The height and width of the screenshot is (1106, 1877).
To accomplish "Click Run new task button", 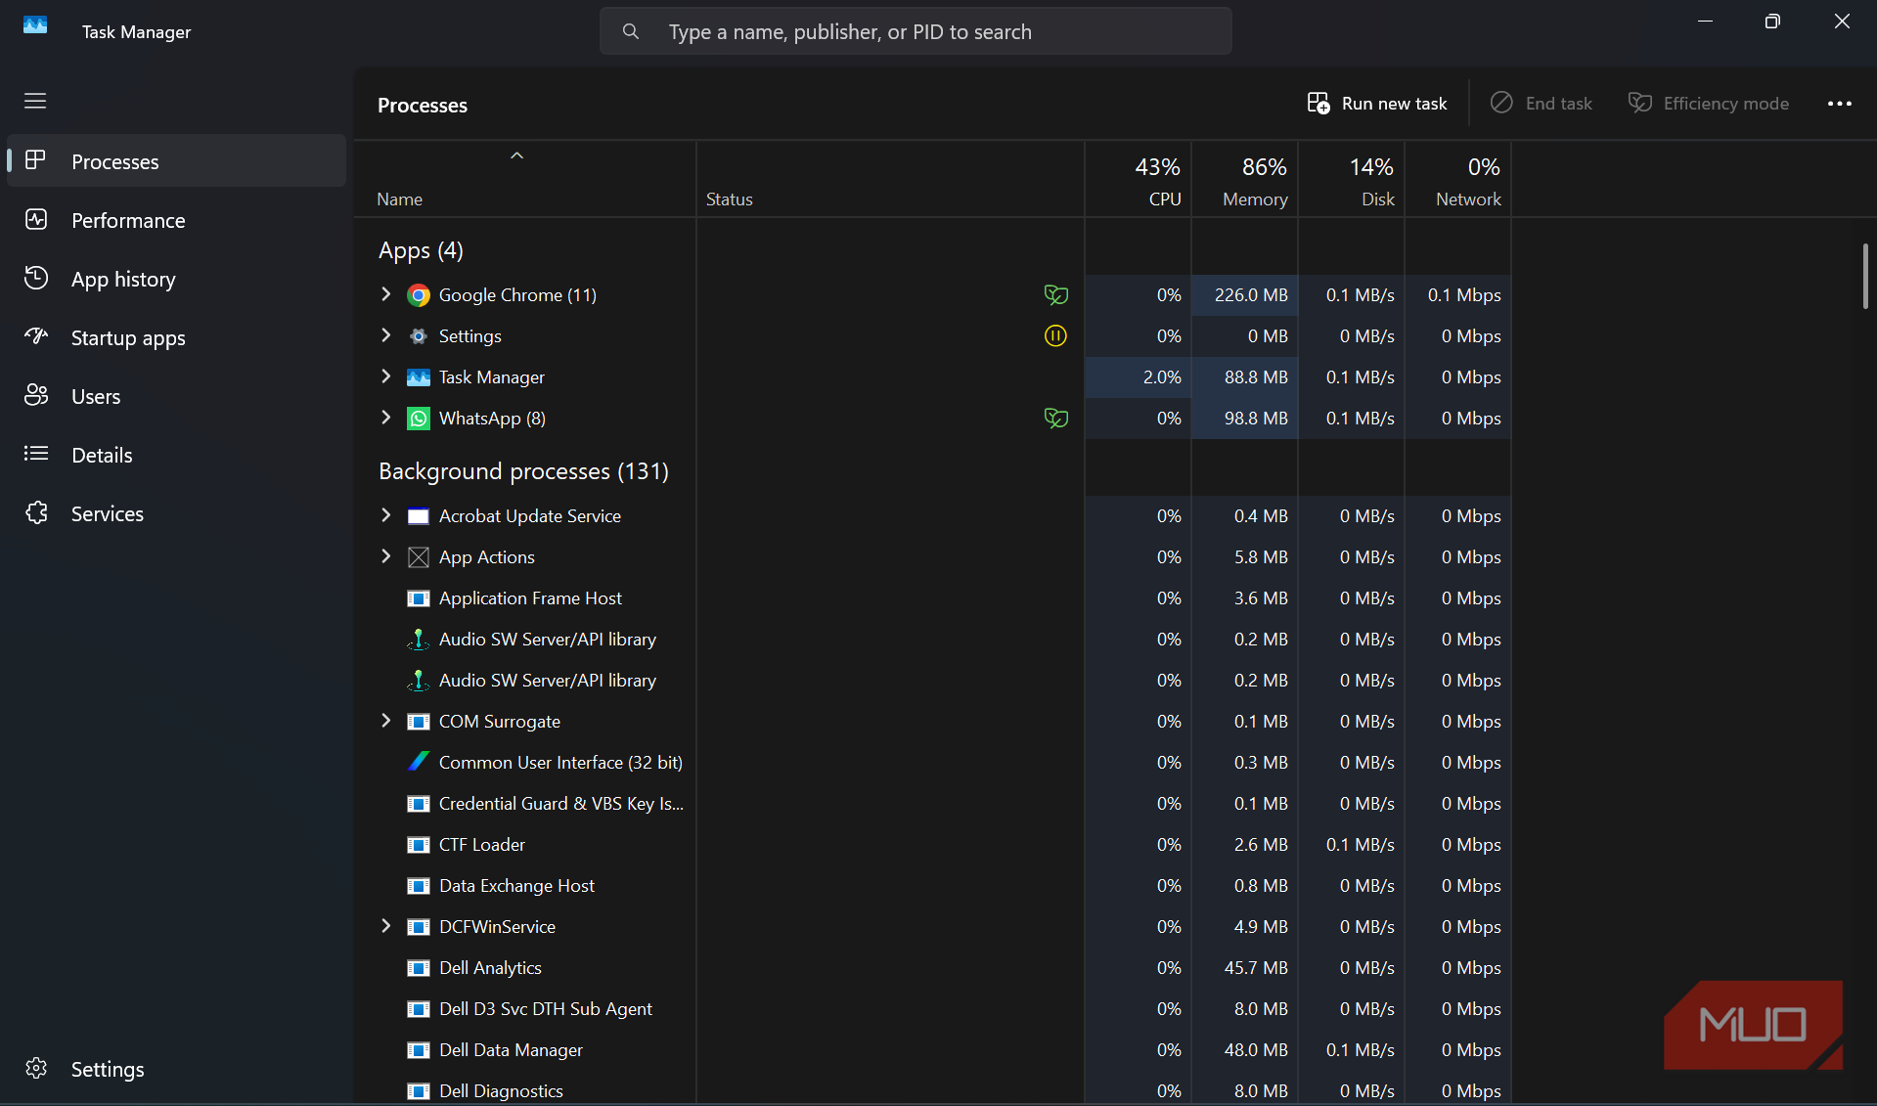I will (x=1376, y=104).
